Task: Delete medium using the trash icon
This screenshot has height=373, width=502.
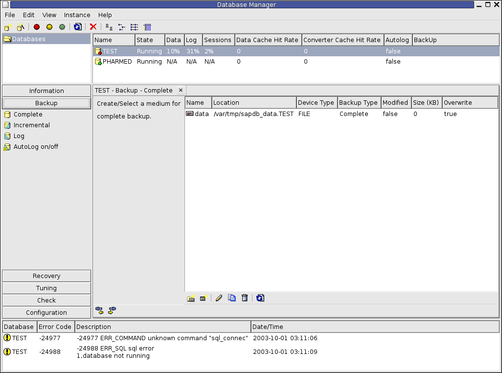Action: (x=245, y=298)
